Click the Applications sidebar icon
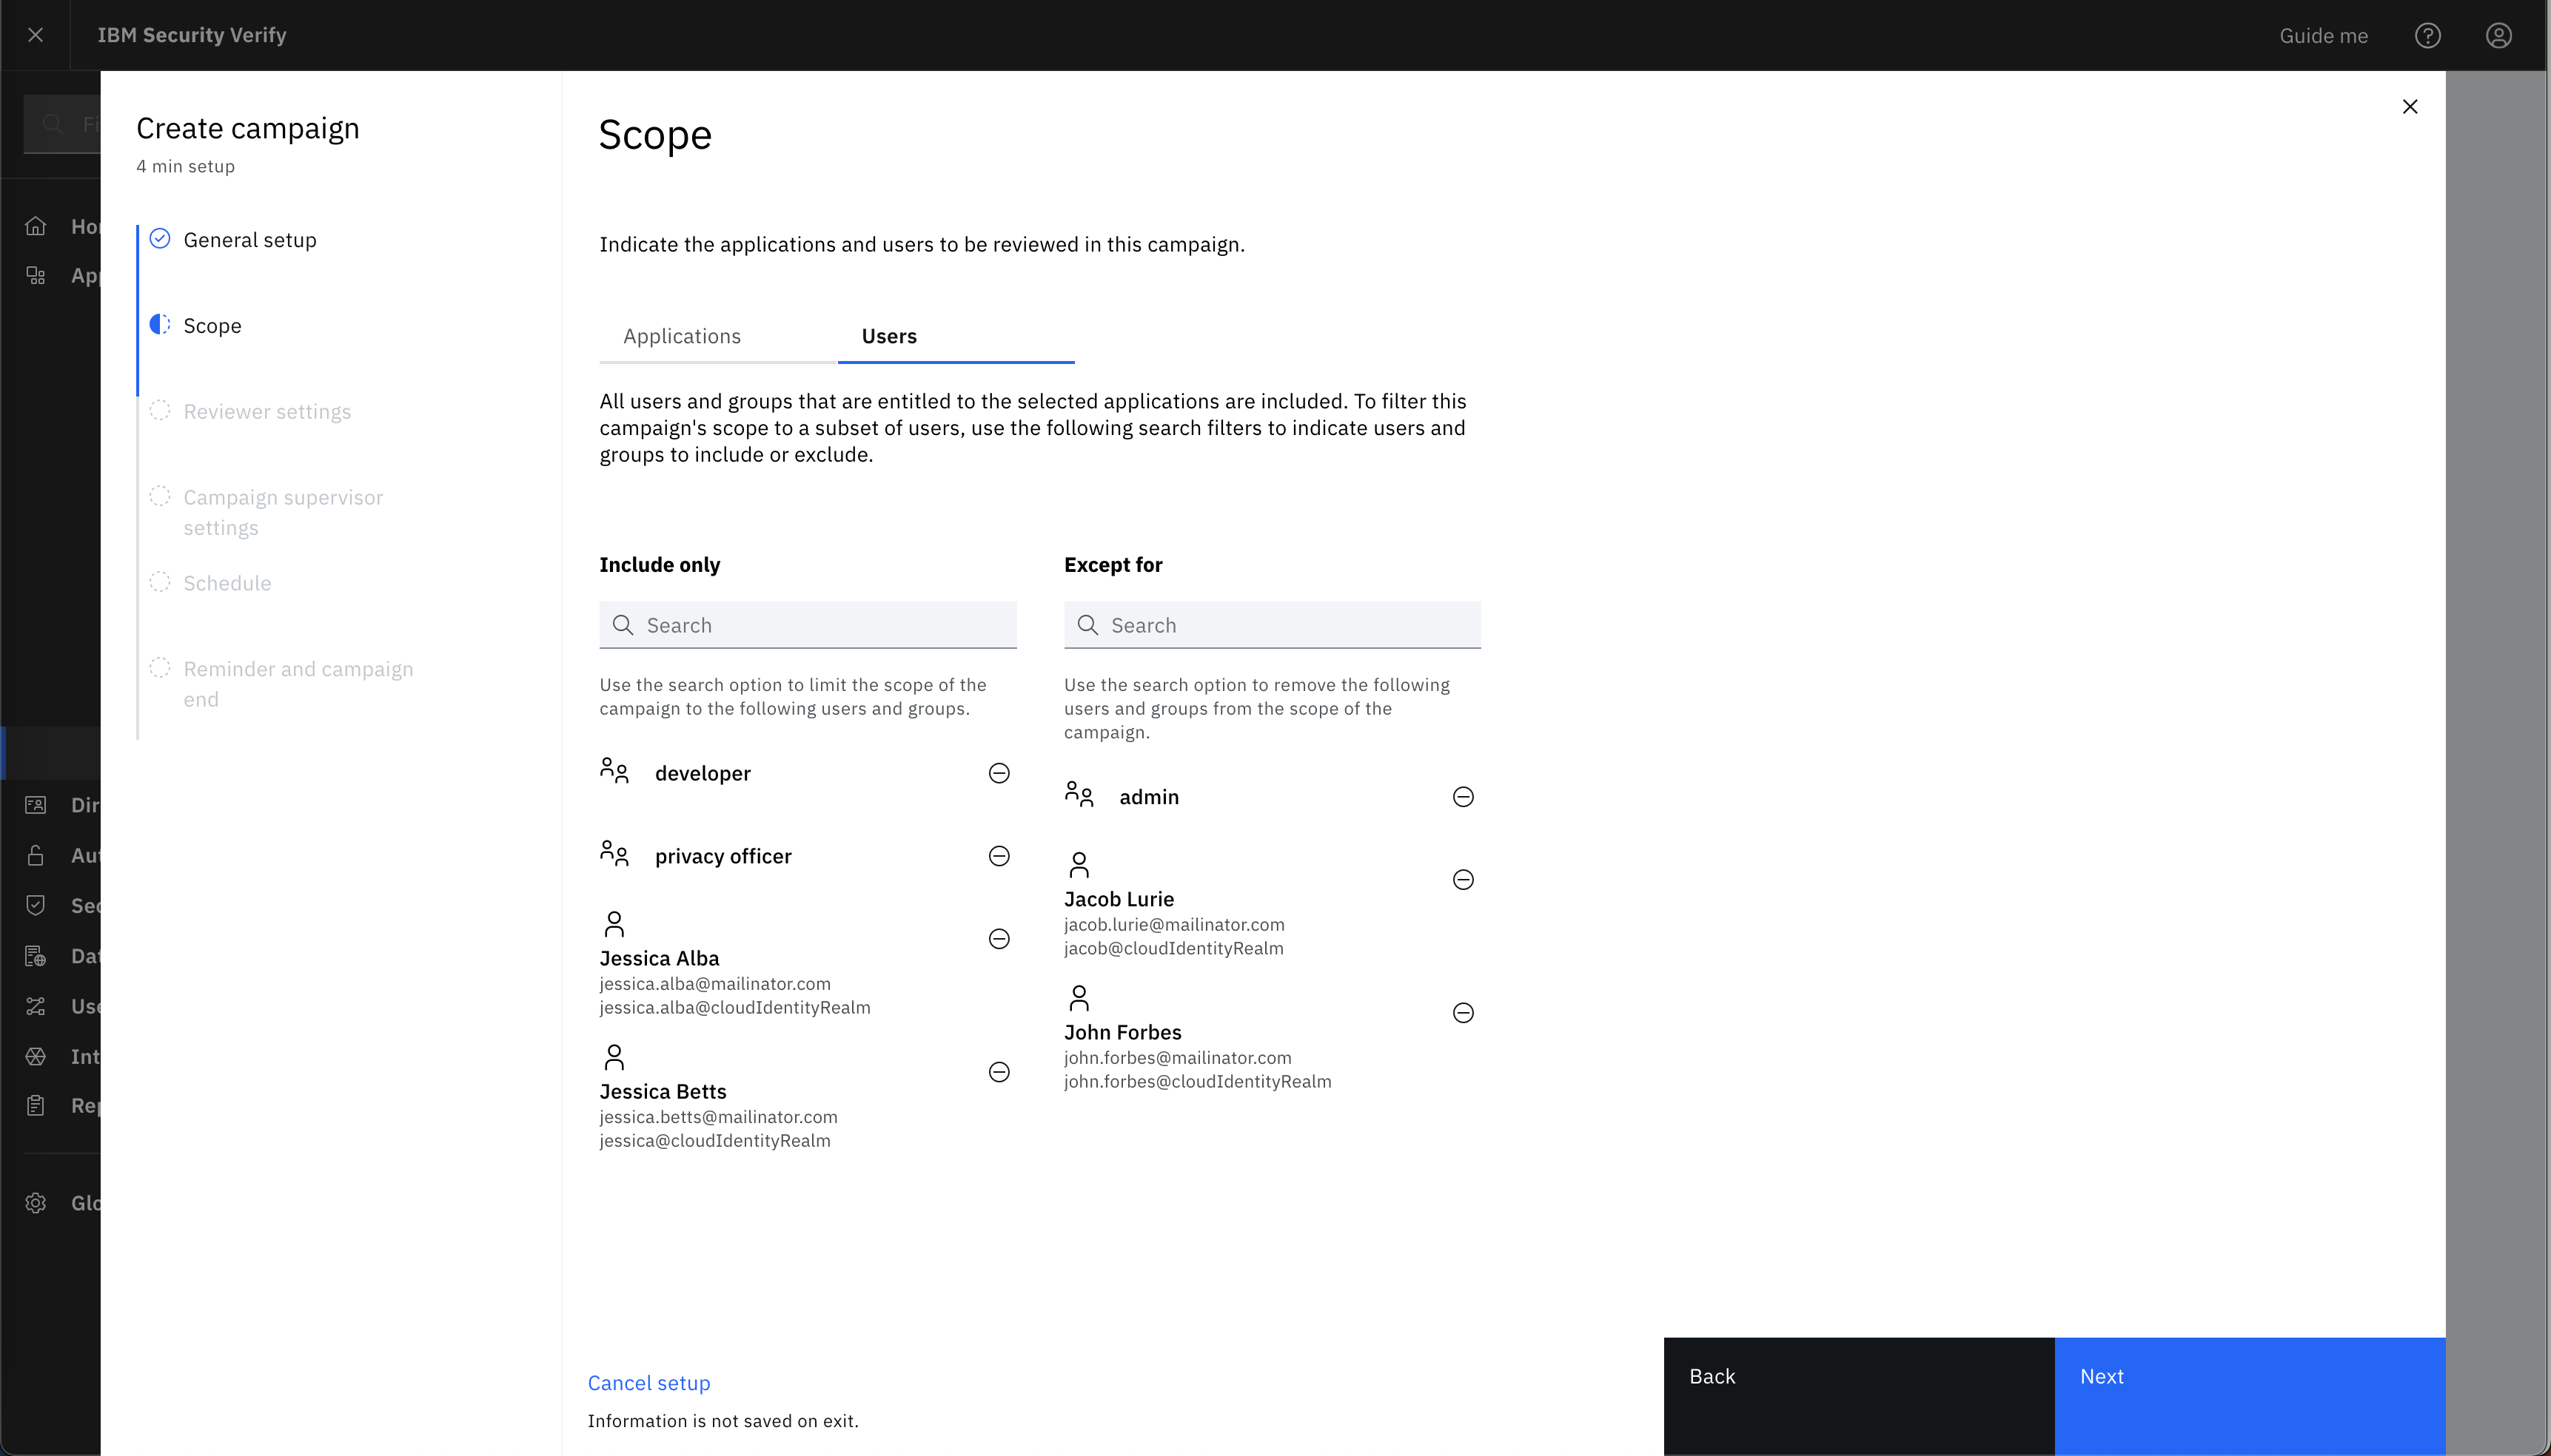Screen dimensions: 2551x1456 tap(36, 276)
